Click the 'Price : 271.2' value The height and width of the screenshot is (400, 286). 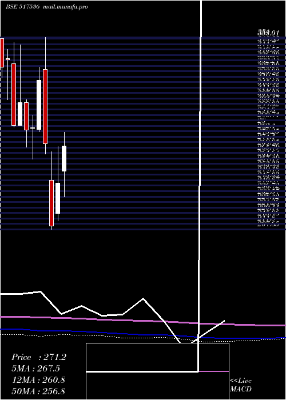tap(39, 357)
